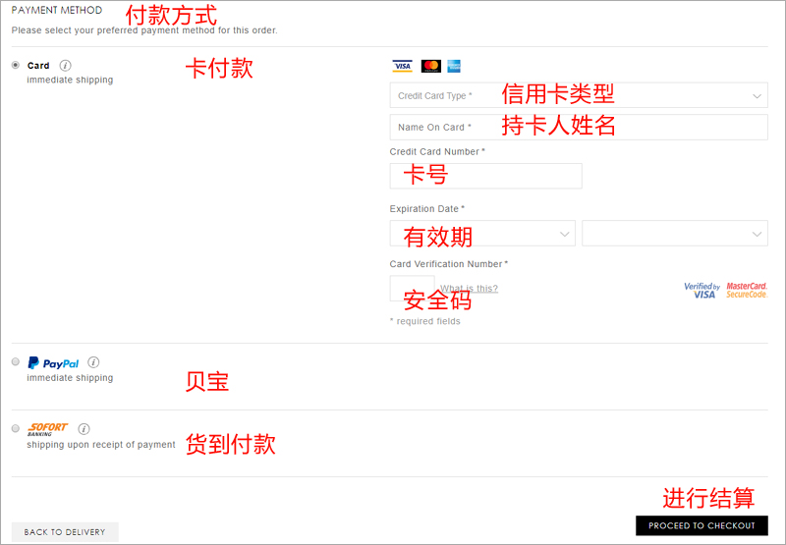The height and width of the screenshot is (545, 786).
Task: Focus the Name On Card field
Action: click(579, 128)
